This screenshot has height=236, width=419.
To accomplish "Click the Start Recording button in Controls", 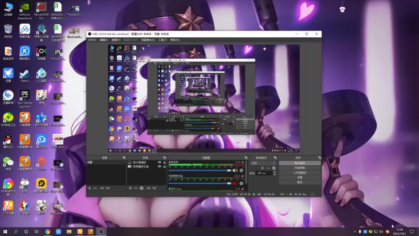I will coord(300,168).
